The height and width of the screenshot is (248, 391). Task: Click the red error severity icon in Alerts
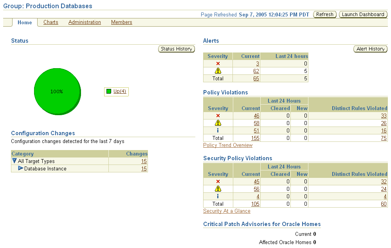tap(218, 63)
